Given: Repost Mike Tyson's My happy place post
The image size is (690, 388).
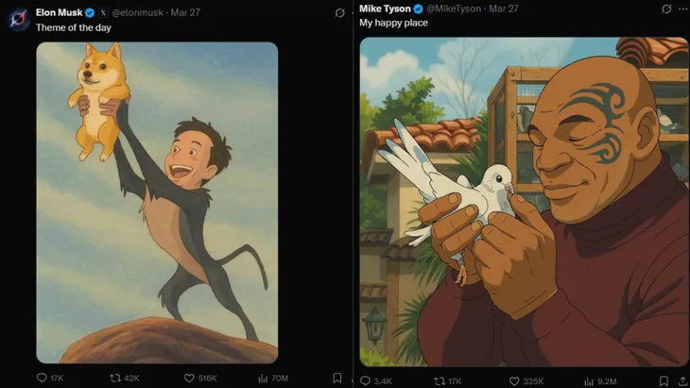Looking at the screenshot, I should pyautogui.click(x=440, y=380).
